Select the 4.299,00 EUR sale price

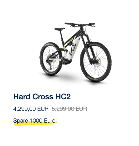31,109
